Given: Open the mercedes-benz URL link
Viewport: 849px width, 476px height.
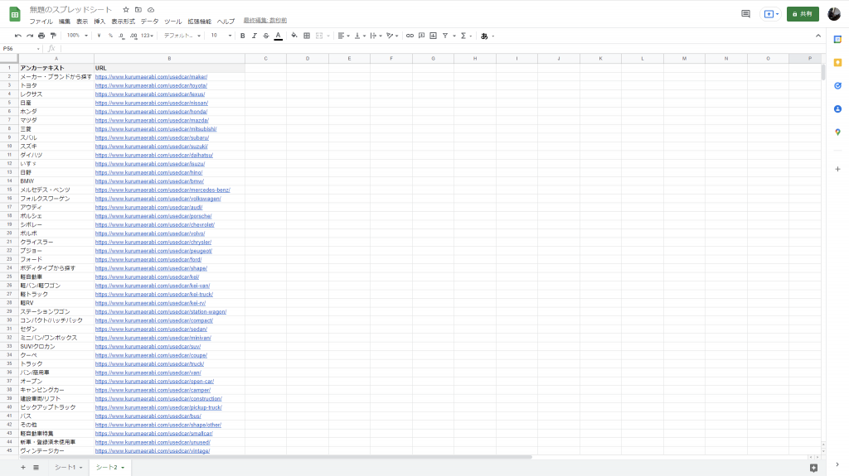Looking at the screenshot, I should click(x=163, y=190).
